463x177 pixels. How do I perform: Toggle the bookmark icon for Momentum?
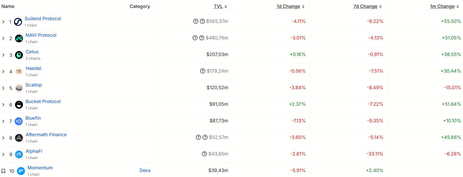[x=3, y=171]
